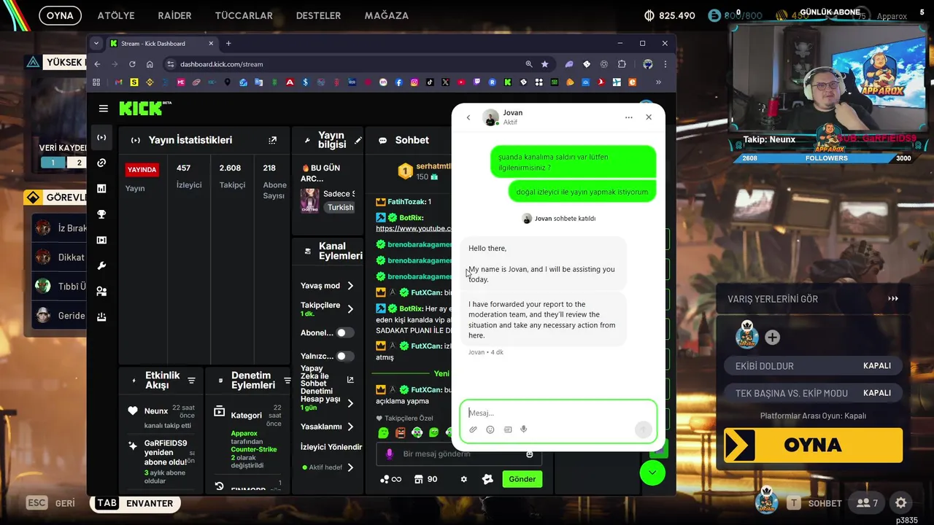Add squad member with plus icon
Image resolution: width=934 pixels, height=525 pixels.
(772, 338)
